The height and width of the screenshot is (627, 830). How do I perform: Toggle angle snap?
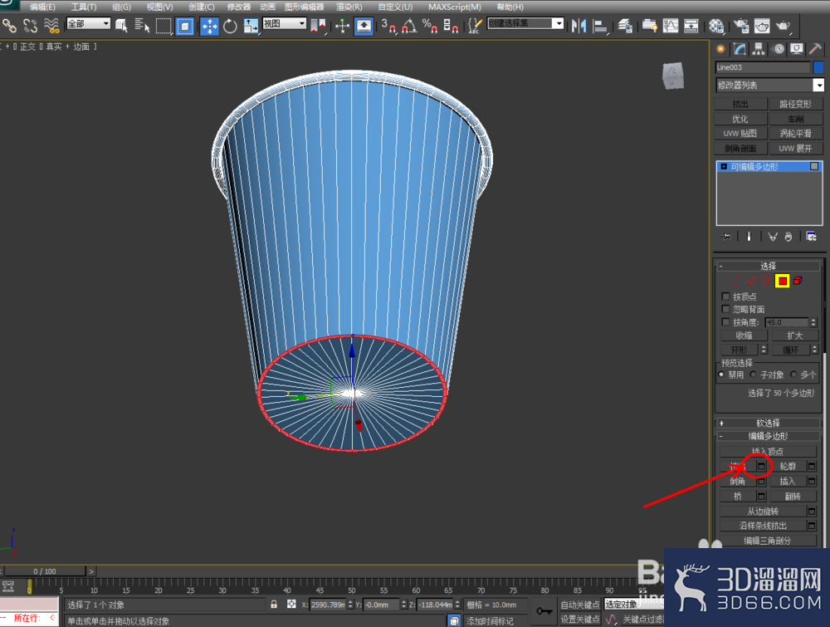point(408,26)
